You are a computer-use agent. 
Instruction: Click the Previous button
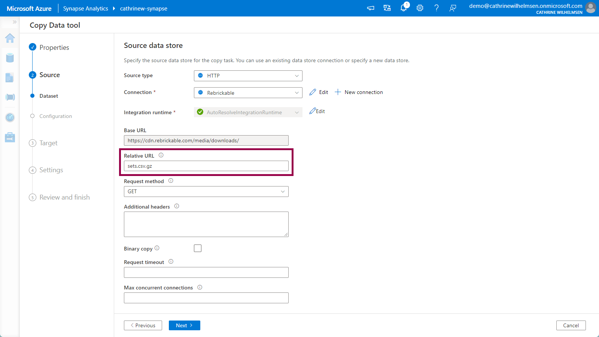pyautogui.click(x=143, y=325)
